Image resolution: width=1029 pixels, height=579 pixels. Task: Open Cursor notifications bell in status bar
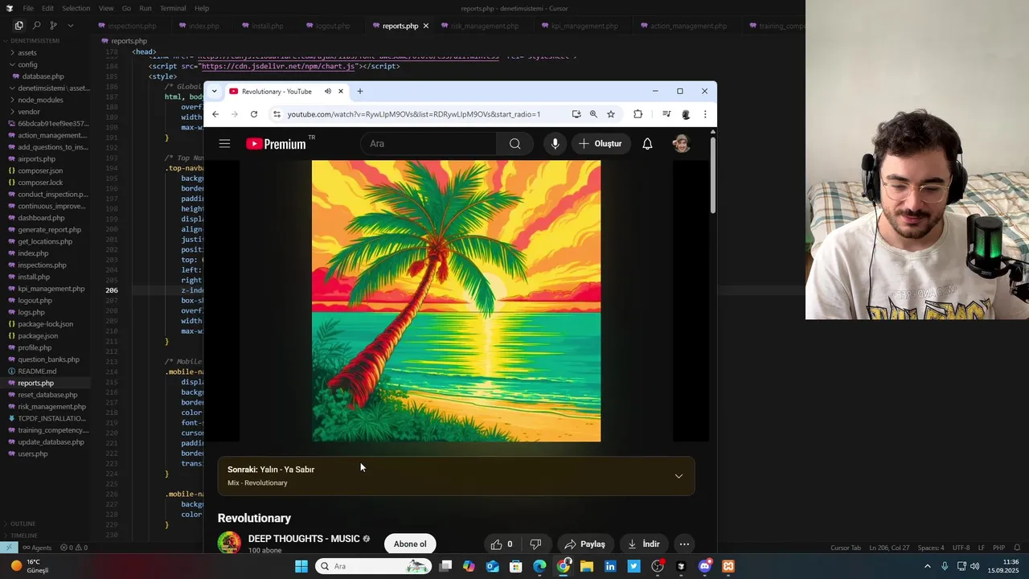[x=1017, y=548]
